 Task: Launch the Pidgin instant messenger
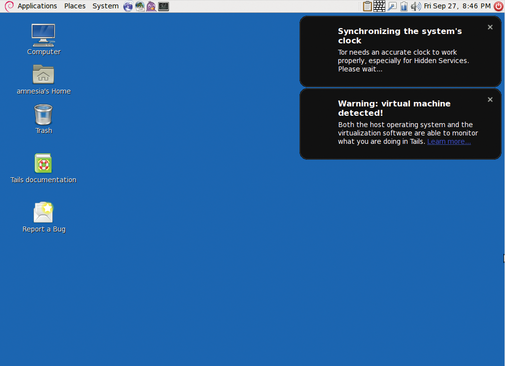pyautogui.click(x=151, y=6)
